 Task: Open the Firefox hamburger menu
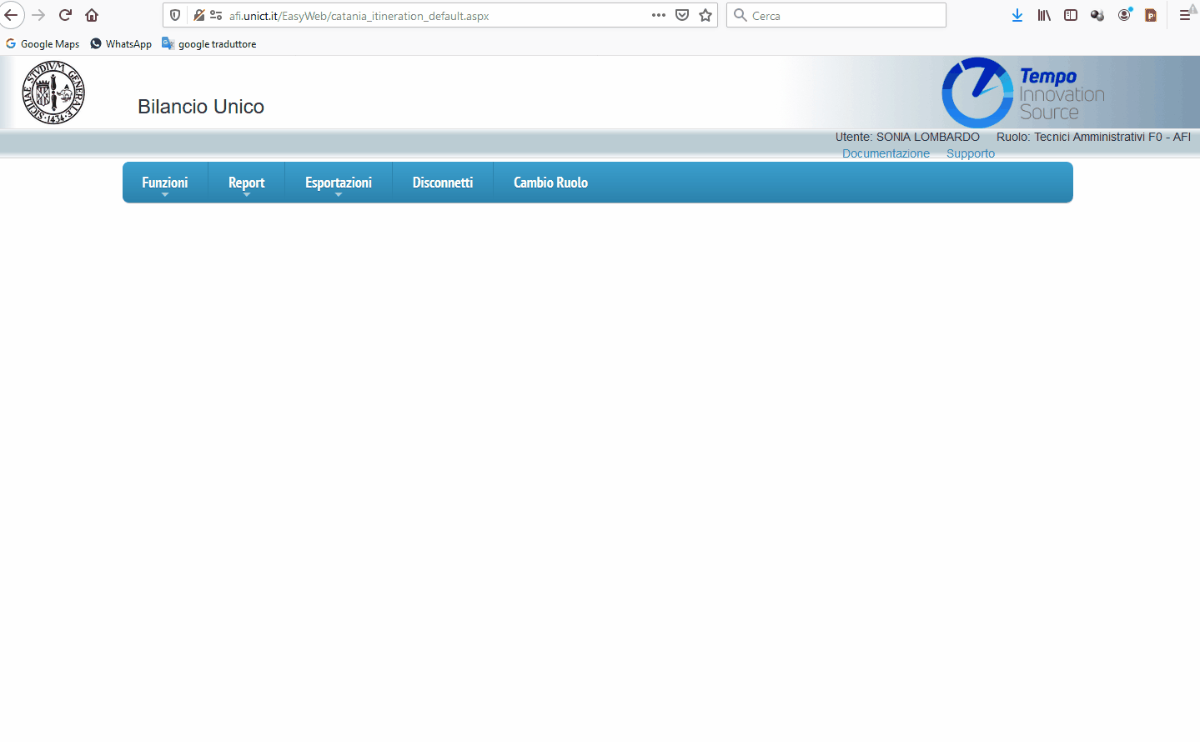(x=1185, y=15)
